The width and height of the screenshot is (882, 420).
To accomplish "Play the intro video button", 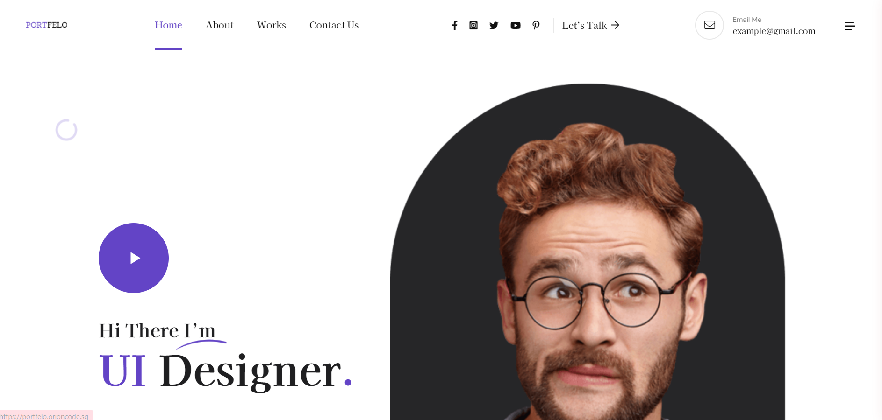I will click(x=134, y=258).
